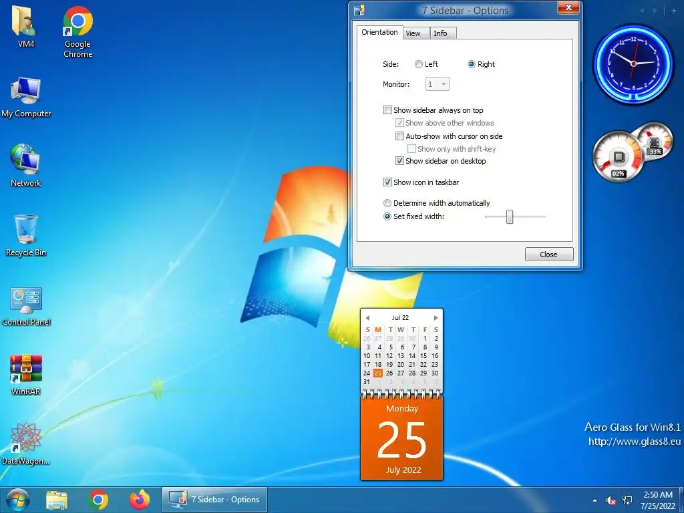684x513 pixels.
Task: Show hidden tray icons arrow
Action: click(594, 500)
